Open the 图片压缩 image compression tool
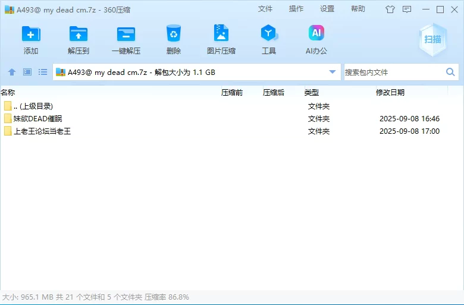This screenshot has width=464, height=305. [x=221, y=33]
